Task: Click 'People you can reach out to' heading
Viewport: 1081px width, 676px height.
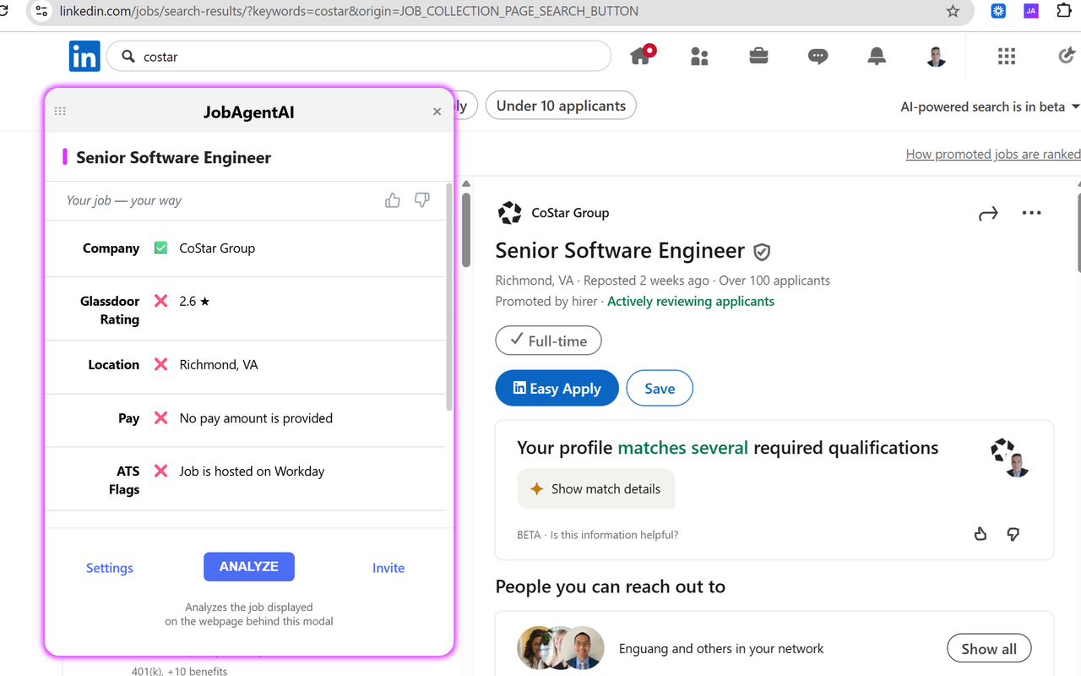Action: pos(611,586)
